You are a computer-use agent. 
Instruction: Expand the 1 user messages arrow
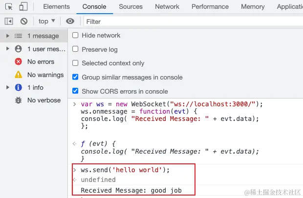click(7, 49)
